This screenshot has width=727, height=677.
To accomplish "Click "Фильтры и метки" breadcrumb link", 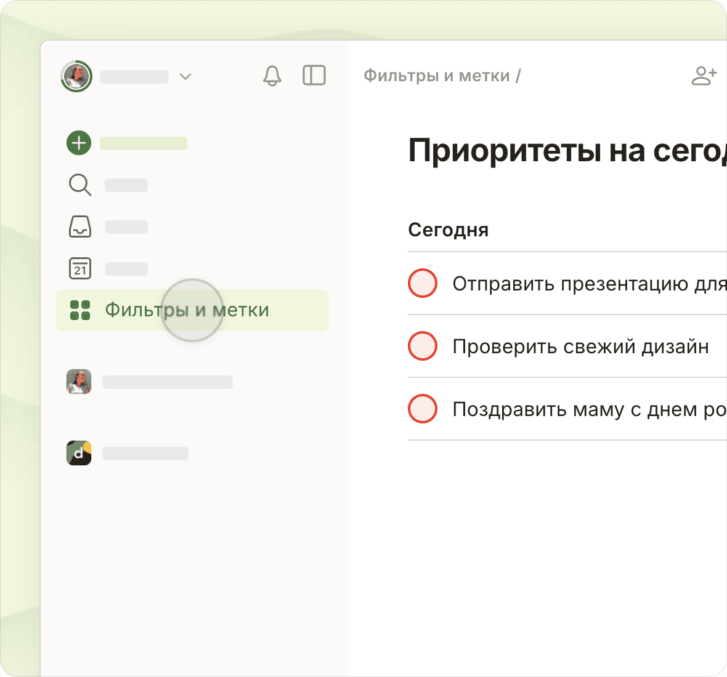I will click(436, 76).
